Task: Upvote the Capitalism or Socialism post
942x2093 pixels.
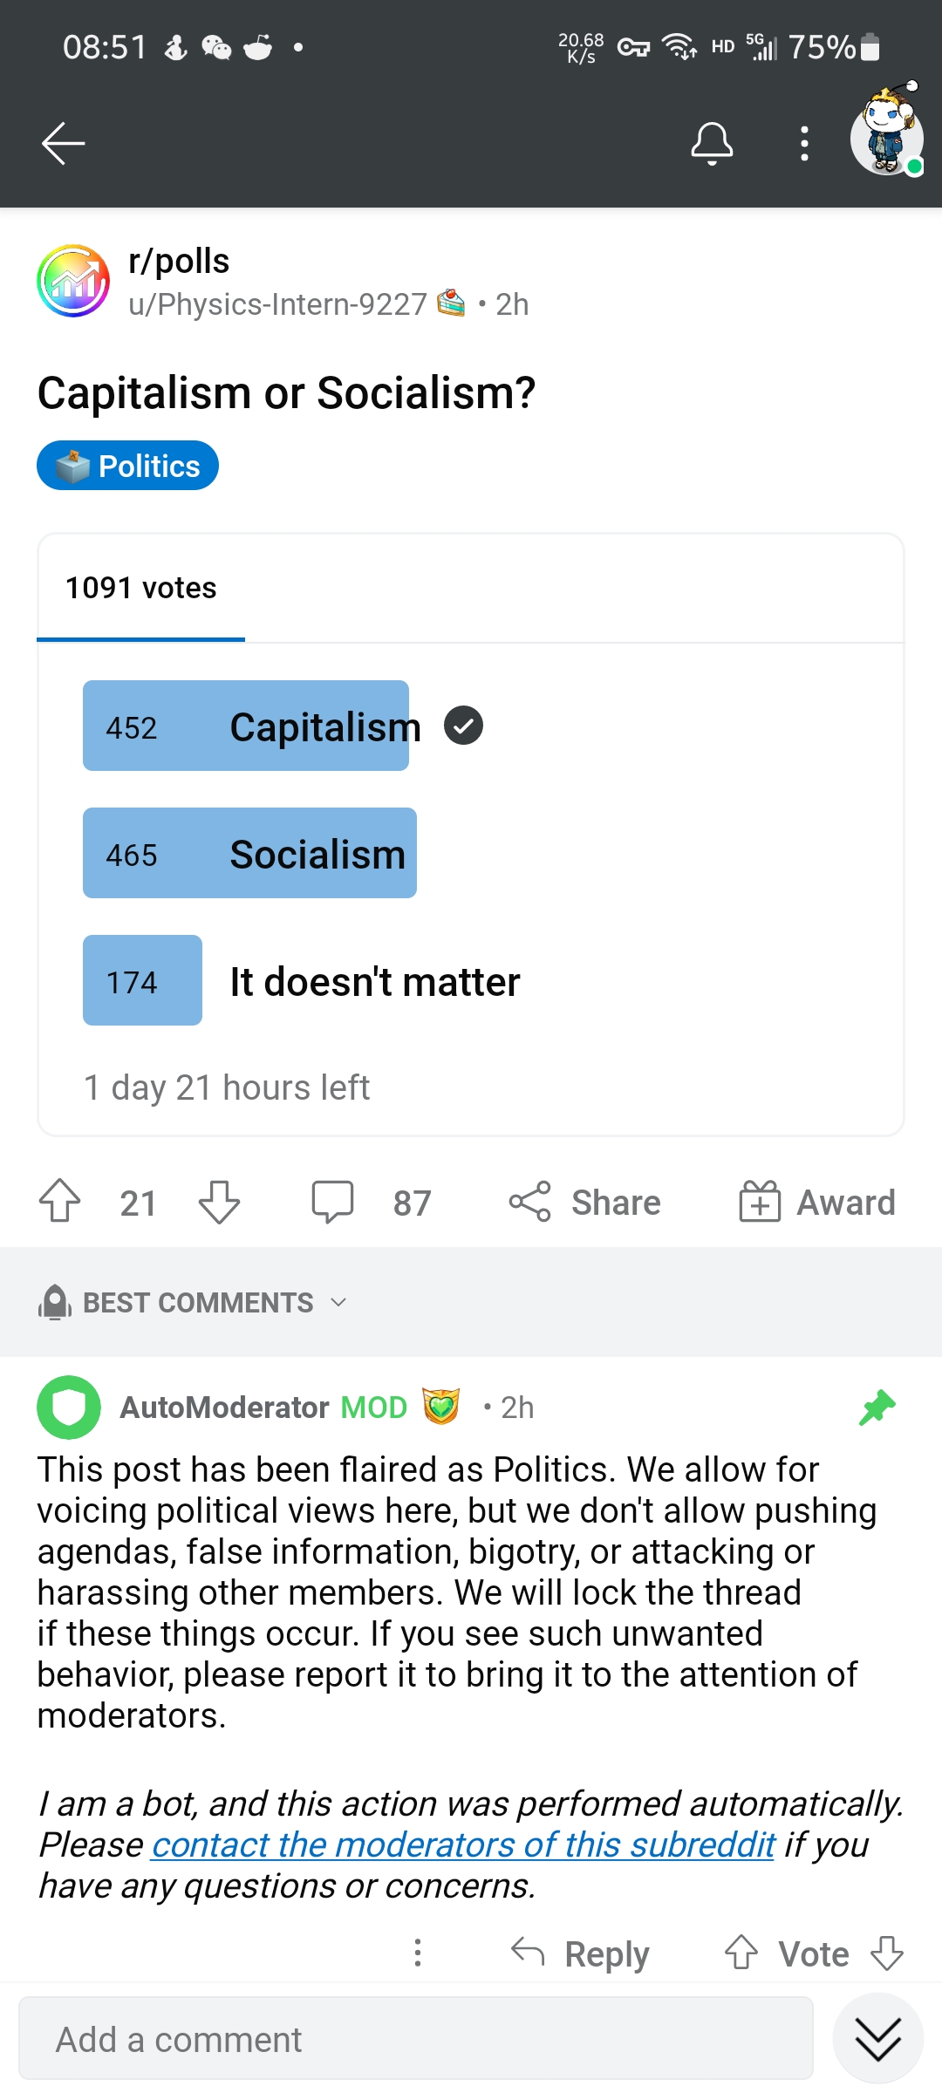Action: pyautogui.click(x=60, y=1202)
